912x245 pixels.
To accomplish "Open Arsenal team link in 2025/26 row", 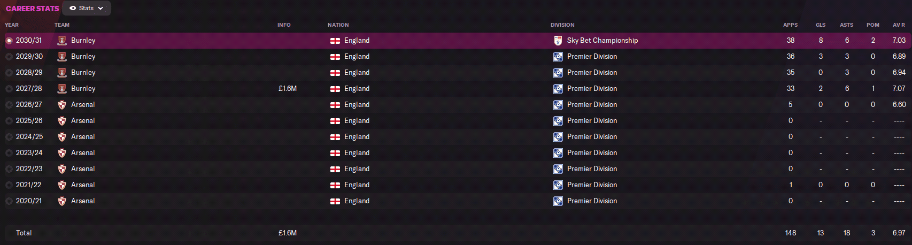I will point(83,121).
